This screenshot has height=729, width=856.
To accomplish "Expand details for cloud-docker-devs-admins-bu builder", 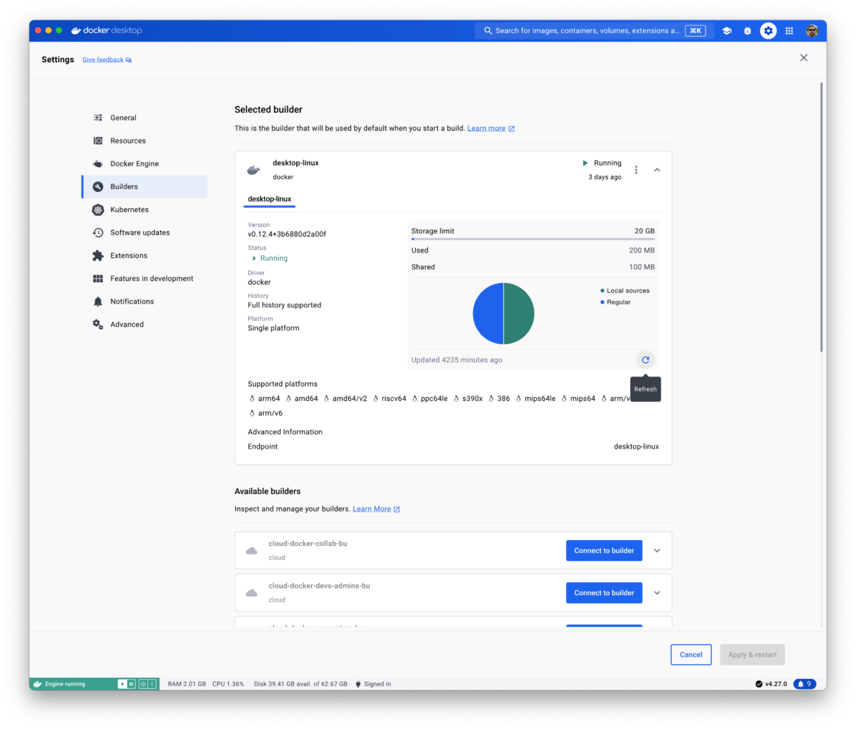I will click(657, 593).
